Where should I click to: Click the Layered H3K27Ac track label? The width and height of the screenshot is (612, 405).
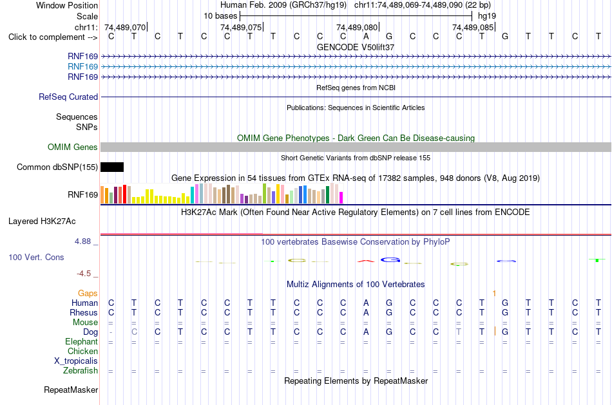click(42, 221)
